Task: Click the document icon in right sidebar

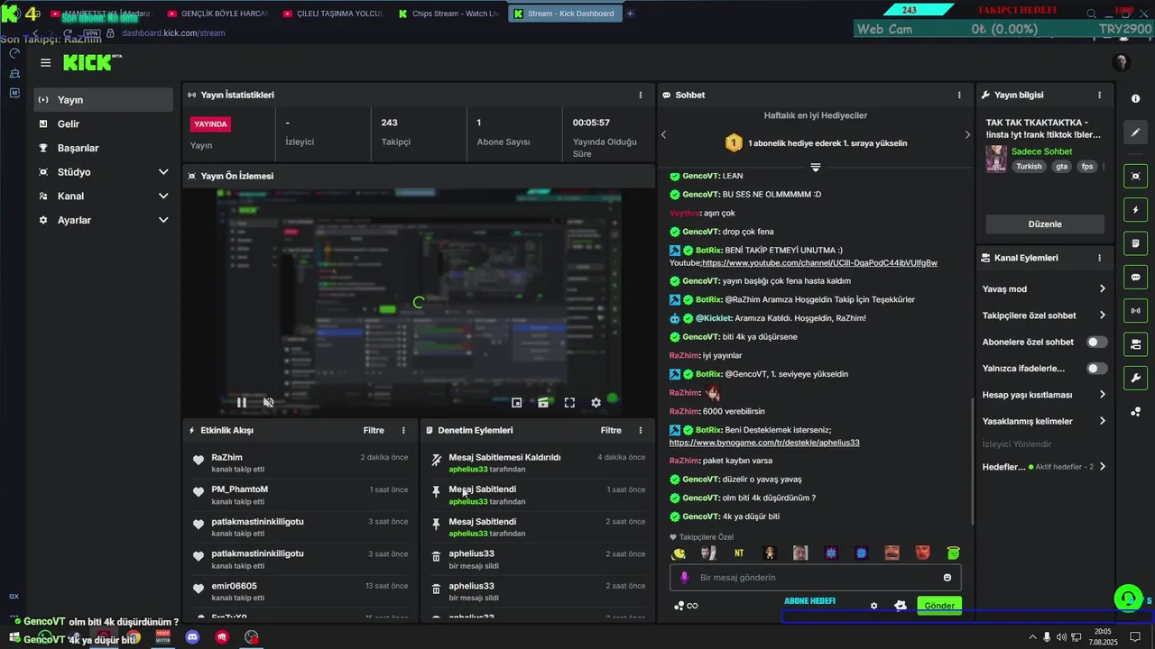Action: [x=1135, y=243]
